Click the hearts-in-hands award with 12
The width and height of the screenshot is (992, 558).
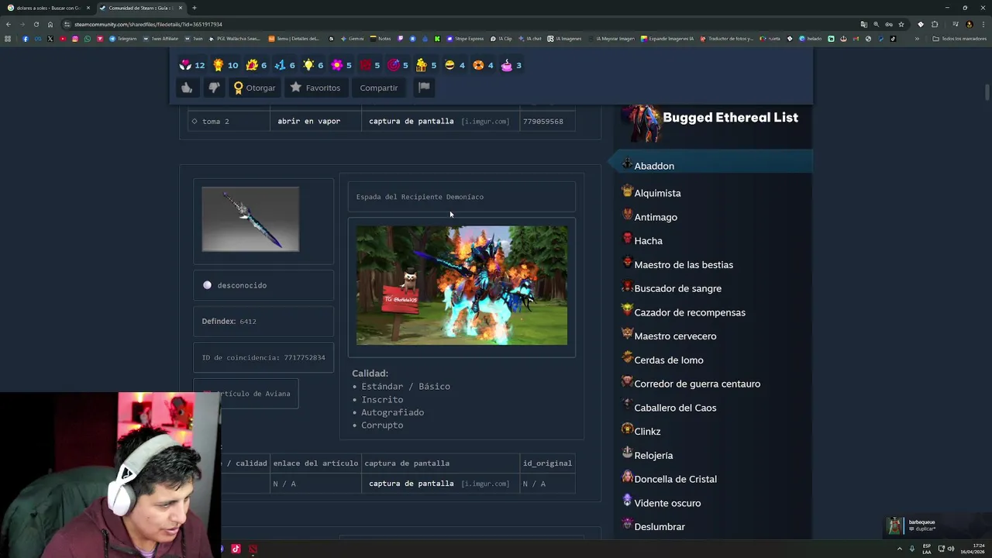click(191, 65)
